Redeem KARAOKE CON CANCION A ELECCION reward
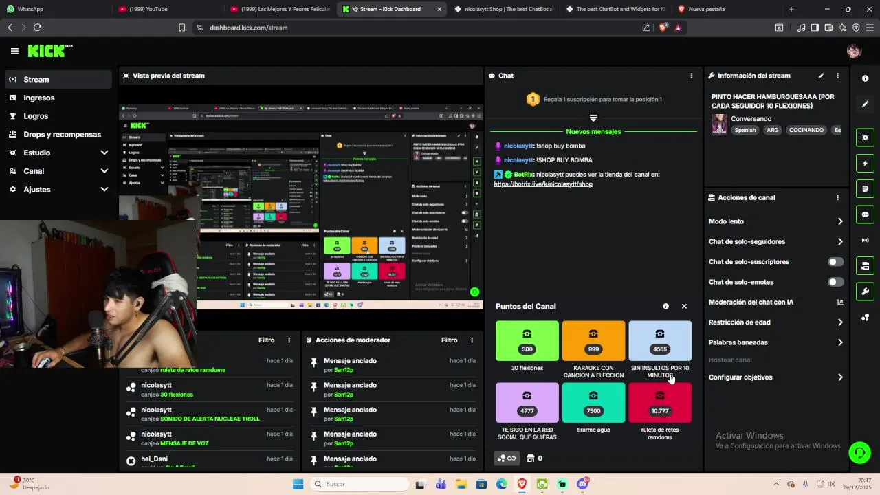 [x=593, y=350]
